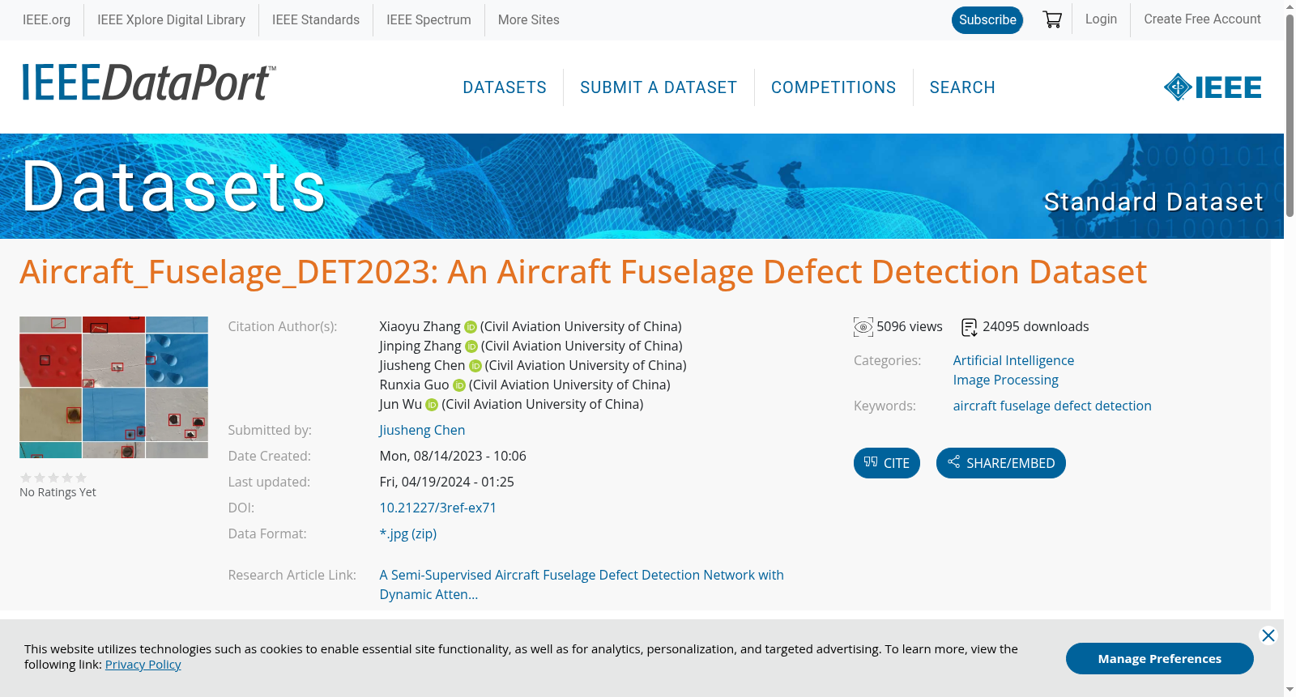Viewport: 1296px width, 697px height.
Task: Open the DOI 10.21227/3ref-ex71 link
Action: 438,508
